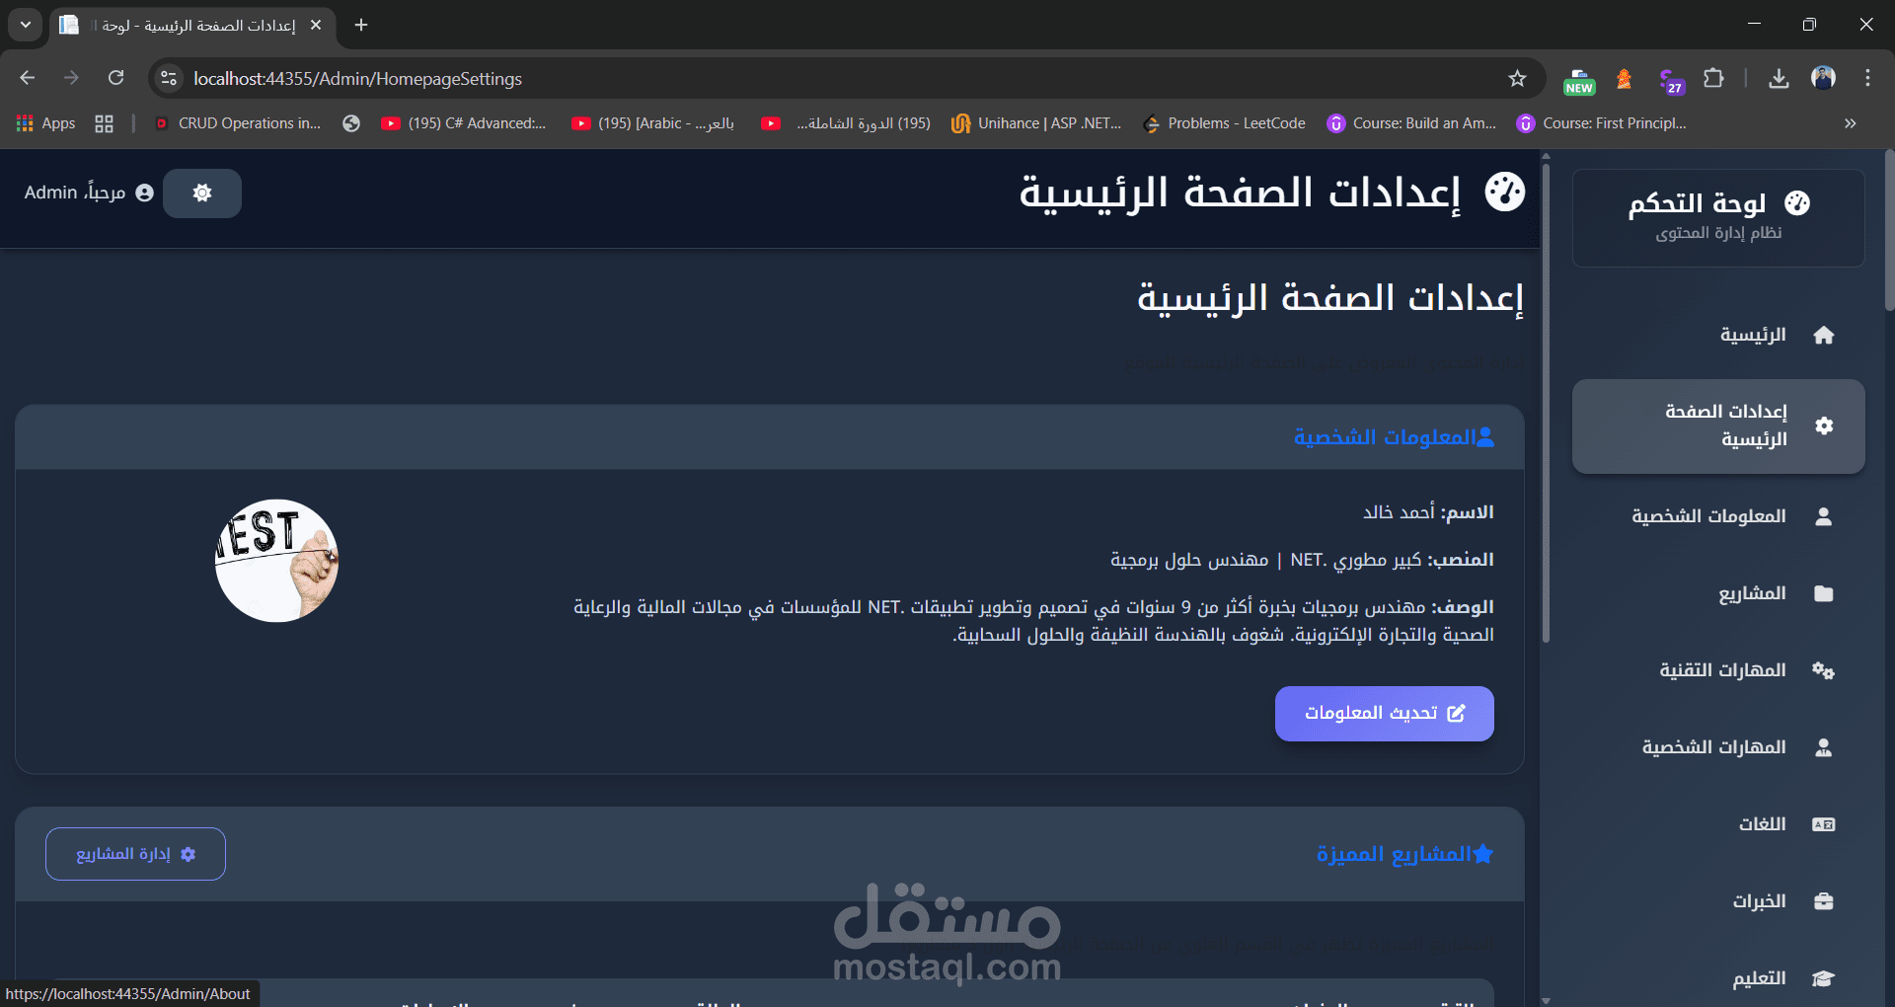This screenshot has height=1007, width=1895.
Task: Click the folder icon beside المشاريع
Action: point(1823,593)
